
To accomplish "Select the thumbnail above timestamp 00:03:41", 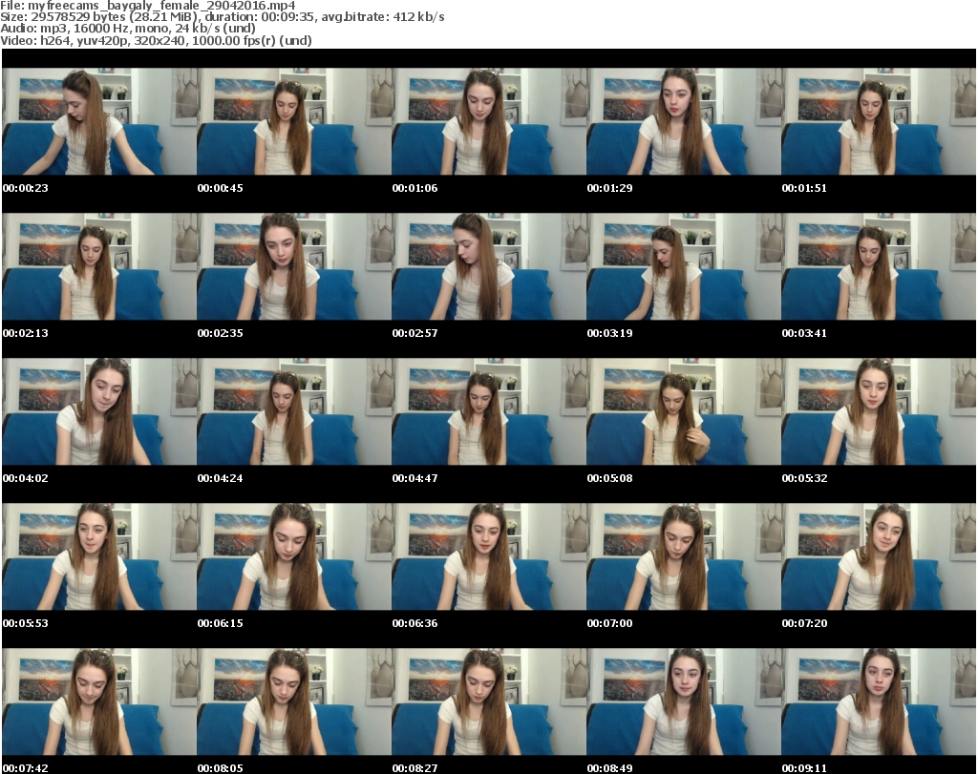I will click(x=879, y=266).
